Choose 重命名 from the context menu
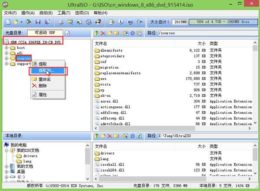The width and height of the screenshot is (260, 191). pos(48,79)
